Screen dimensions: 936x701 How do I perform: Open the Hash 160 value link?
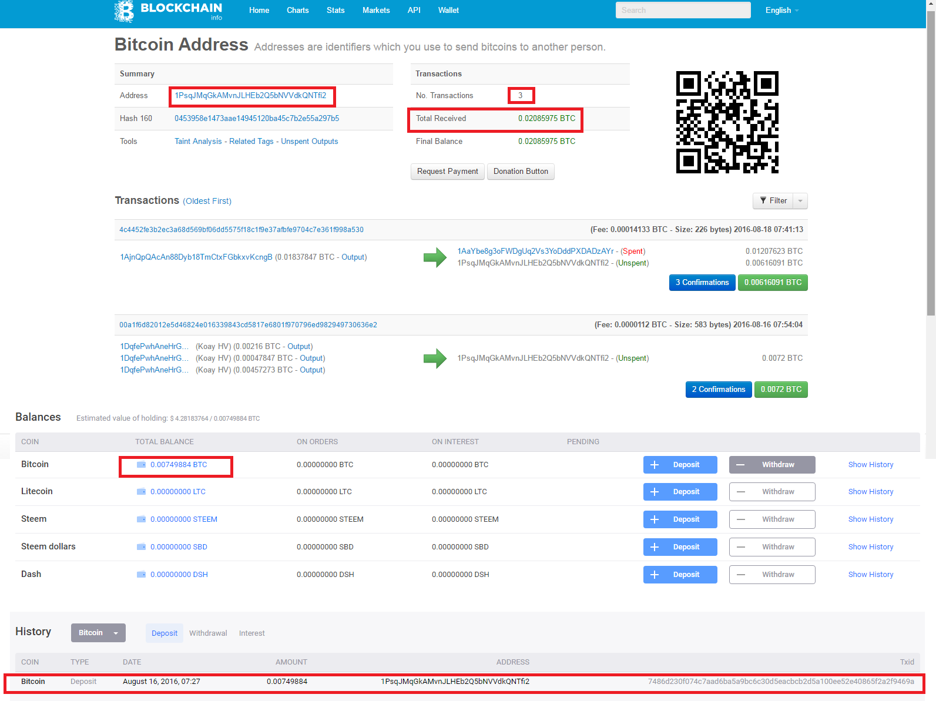(257, 119)
